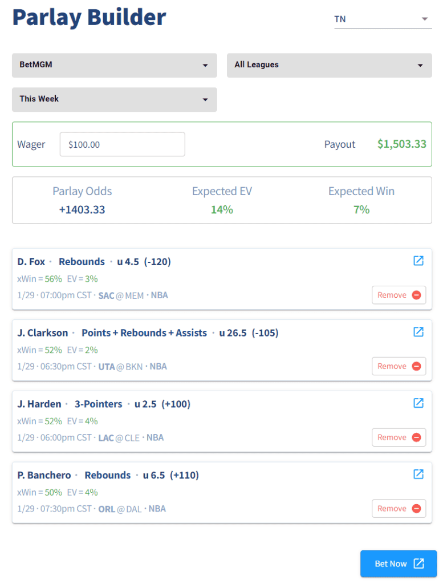Click the J. Clarkson player name
Screen dimensions: 443x584
click(x=43, y=332)
